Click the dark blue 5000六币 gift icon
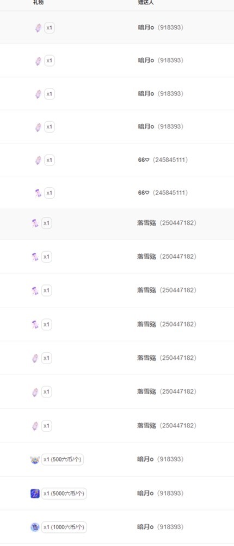Screen dimensions: 234x546 [35, 494]
